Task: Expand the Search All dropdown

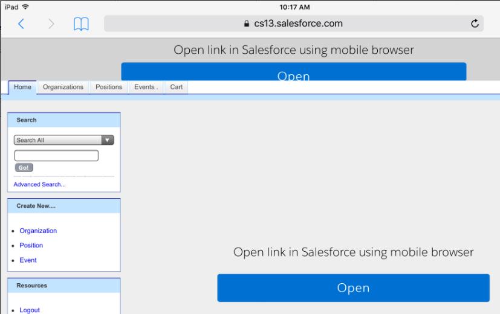Action: [63, 140]
